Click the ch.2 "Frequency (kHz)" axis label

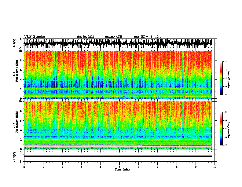[x=17, y=122]
